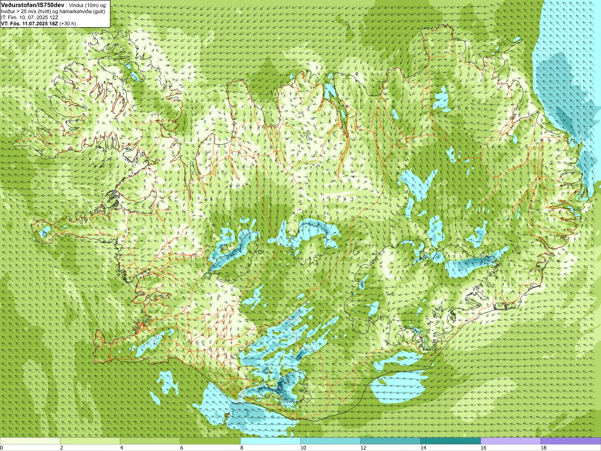The height and width of the screenshot is (451, 601).
Task: Click the scale label "4"
Action: tap(122, 448)
